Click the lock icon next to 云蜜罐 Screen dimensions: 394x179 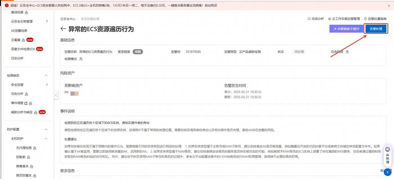tap(23, 40)
